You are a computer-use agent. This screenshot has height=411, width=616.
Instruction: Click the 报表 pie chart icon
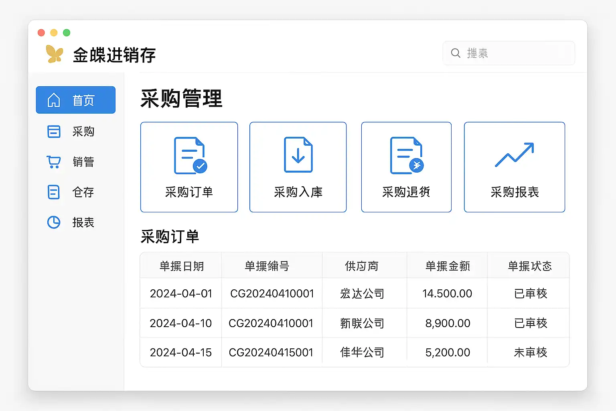tap(54, 222)
